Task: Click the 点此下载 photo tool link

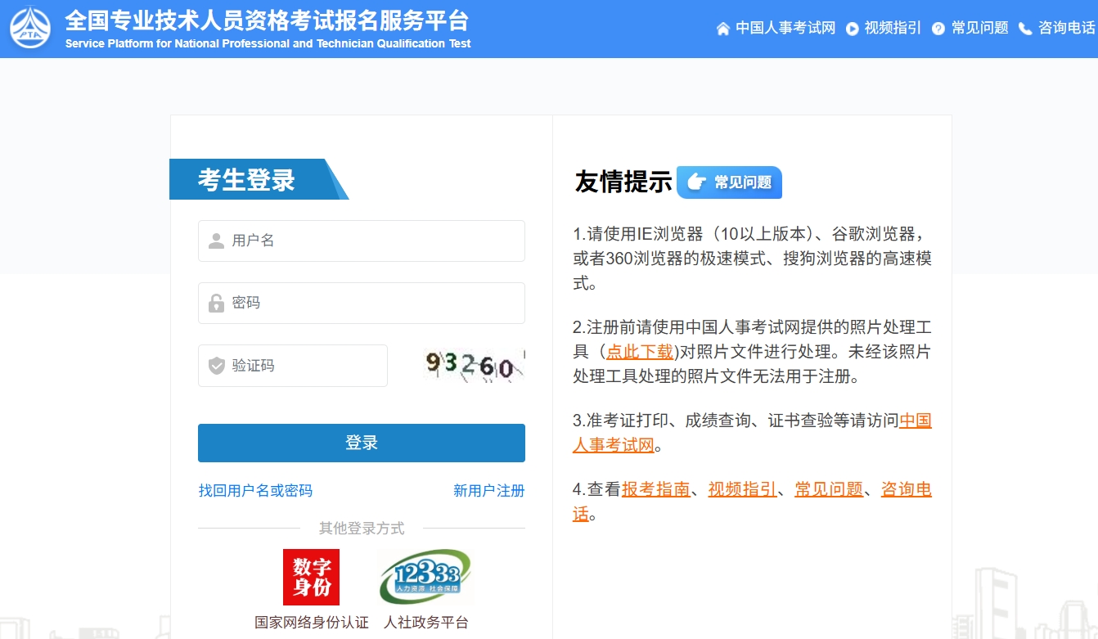Action: coord(640,352)
